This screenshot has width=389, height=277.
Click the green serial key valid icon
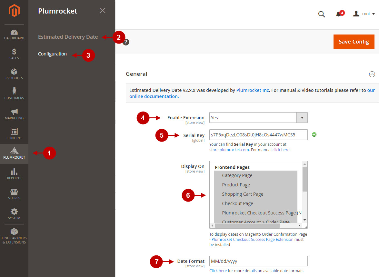(x=314, y=134)
